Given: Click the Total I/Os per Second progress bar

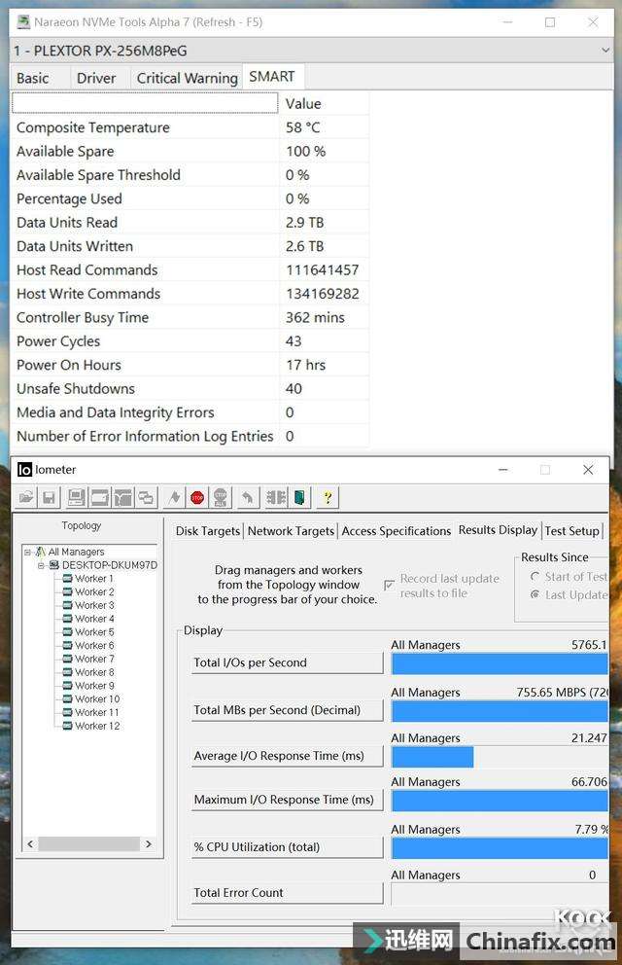Looking at the screenshot, I should [x=500, y=664].
